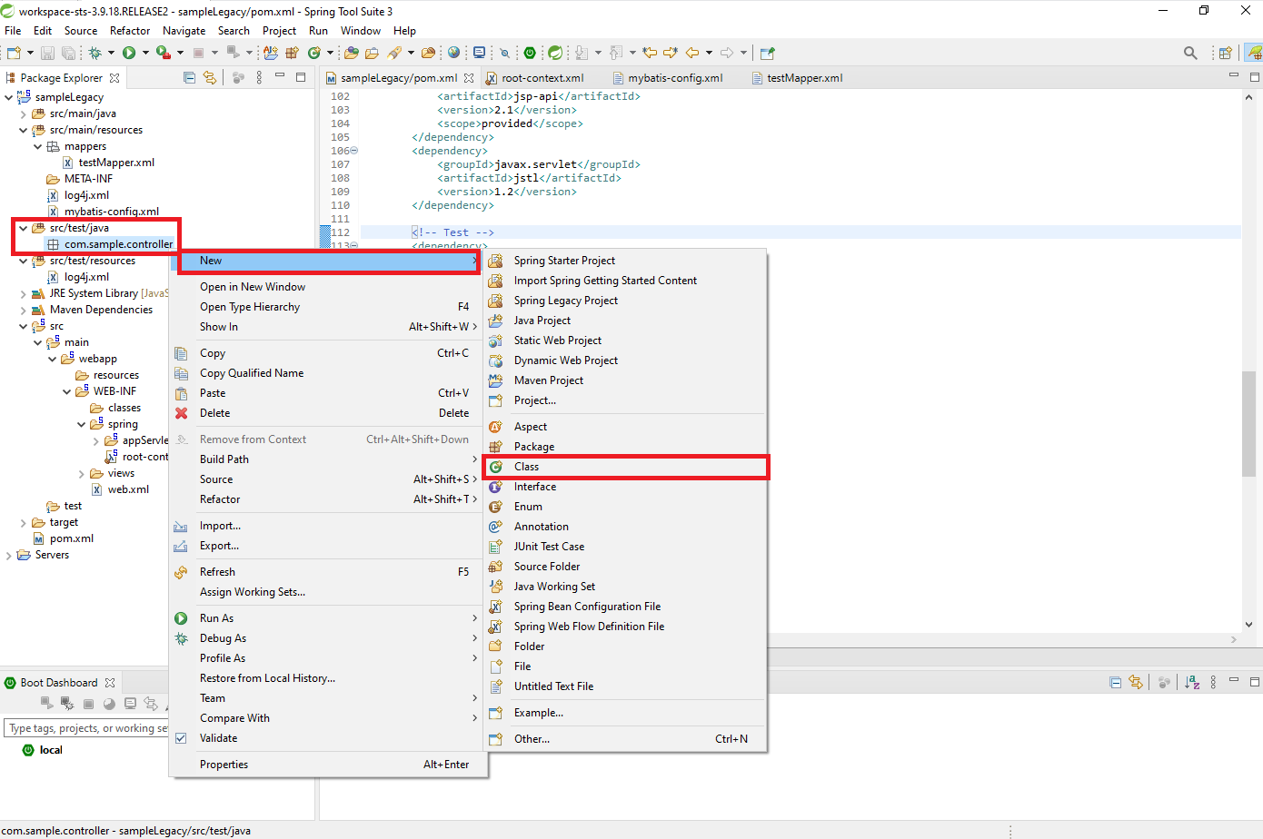The height and width of the screenshot is (839, 1263).
Task: Click the green Run toolbar icon
Action: 129,53
